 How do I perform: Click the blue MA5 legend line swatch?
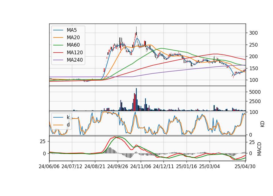pos(58,30)
